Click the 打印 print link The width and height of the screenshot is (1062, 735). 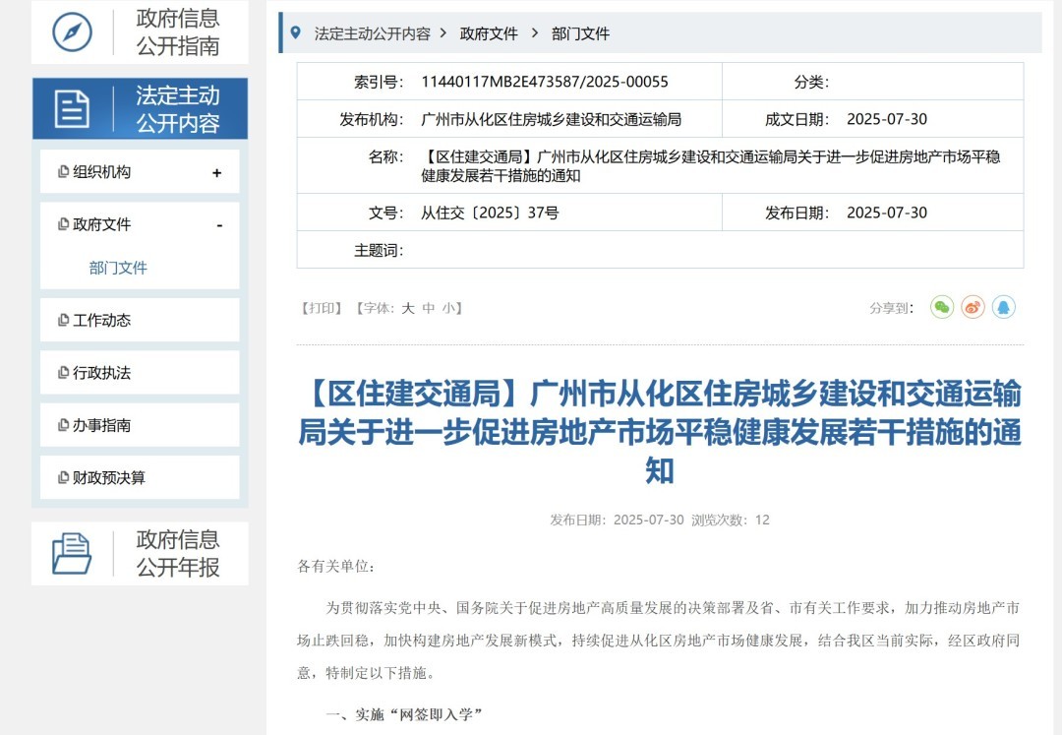[321, 308]
